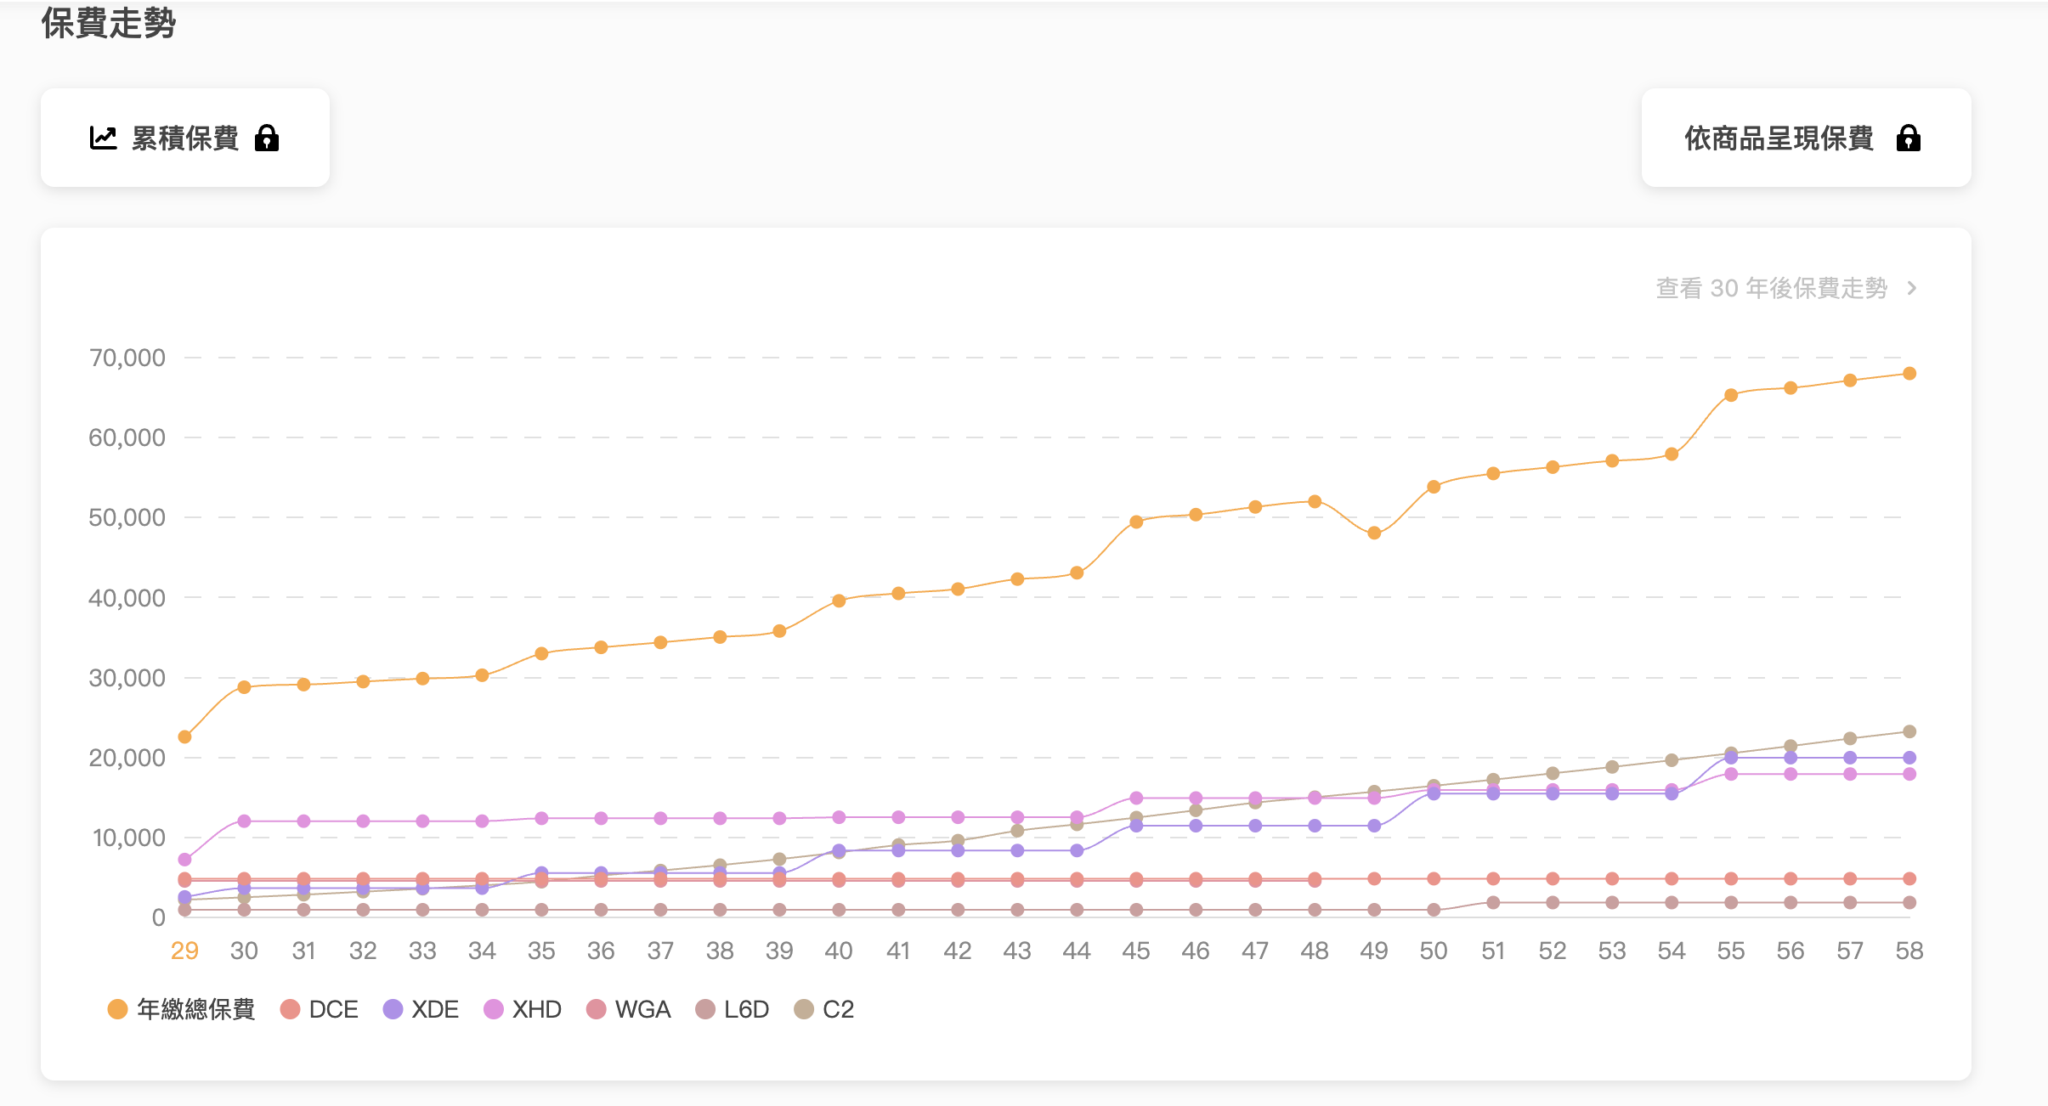Select the orange data point at age 58
Screen dimensions: 2048x1106
pos(1909,374)
